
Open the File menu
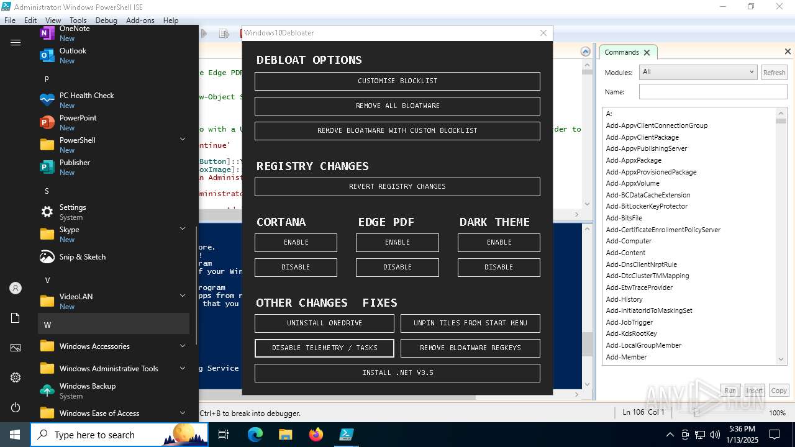click(10, 20)
